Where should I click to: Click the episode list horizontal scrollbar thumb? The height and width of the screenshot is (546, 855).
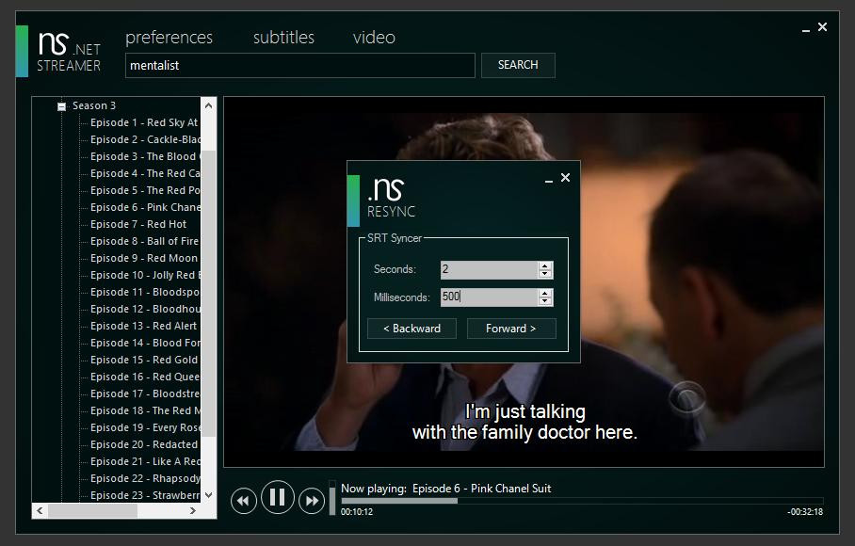point(92,510)
